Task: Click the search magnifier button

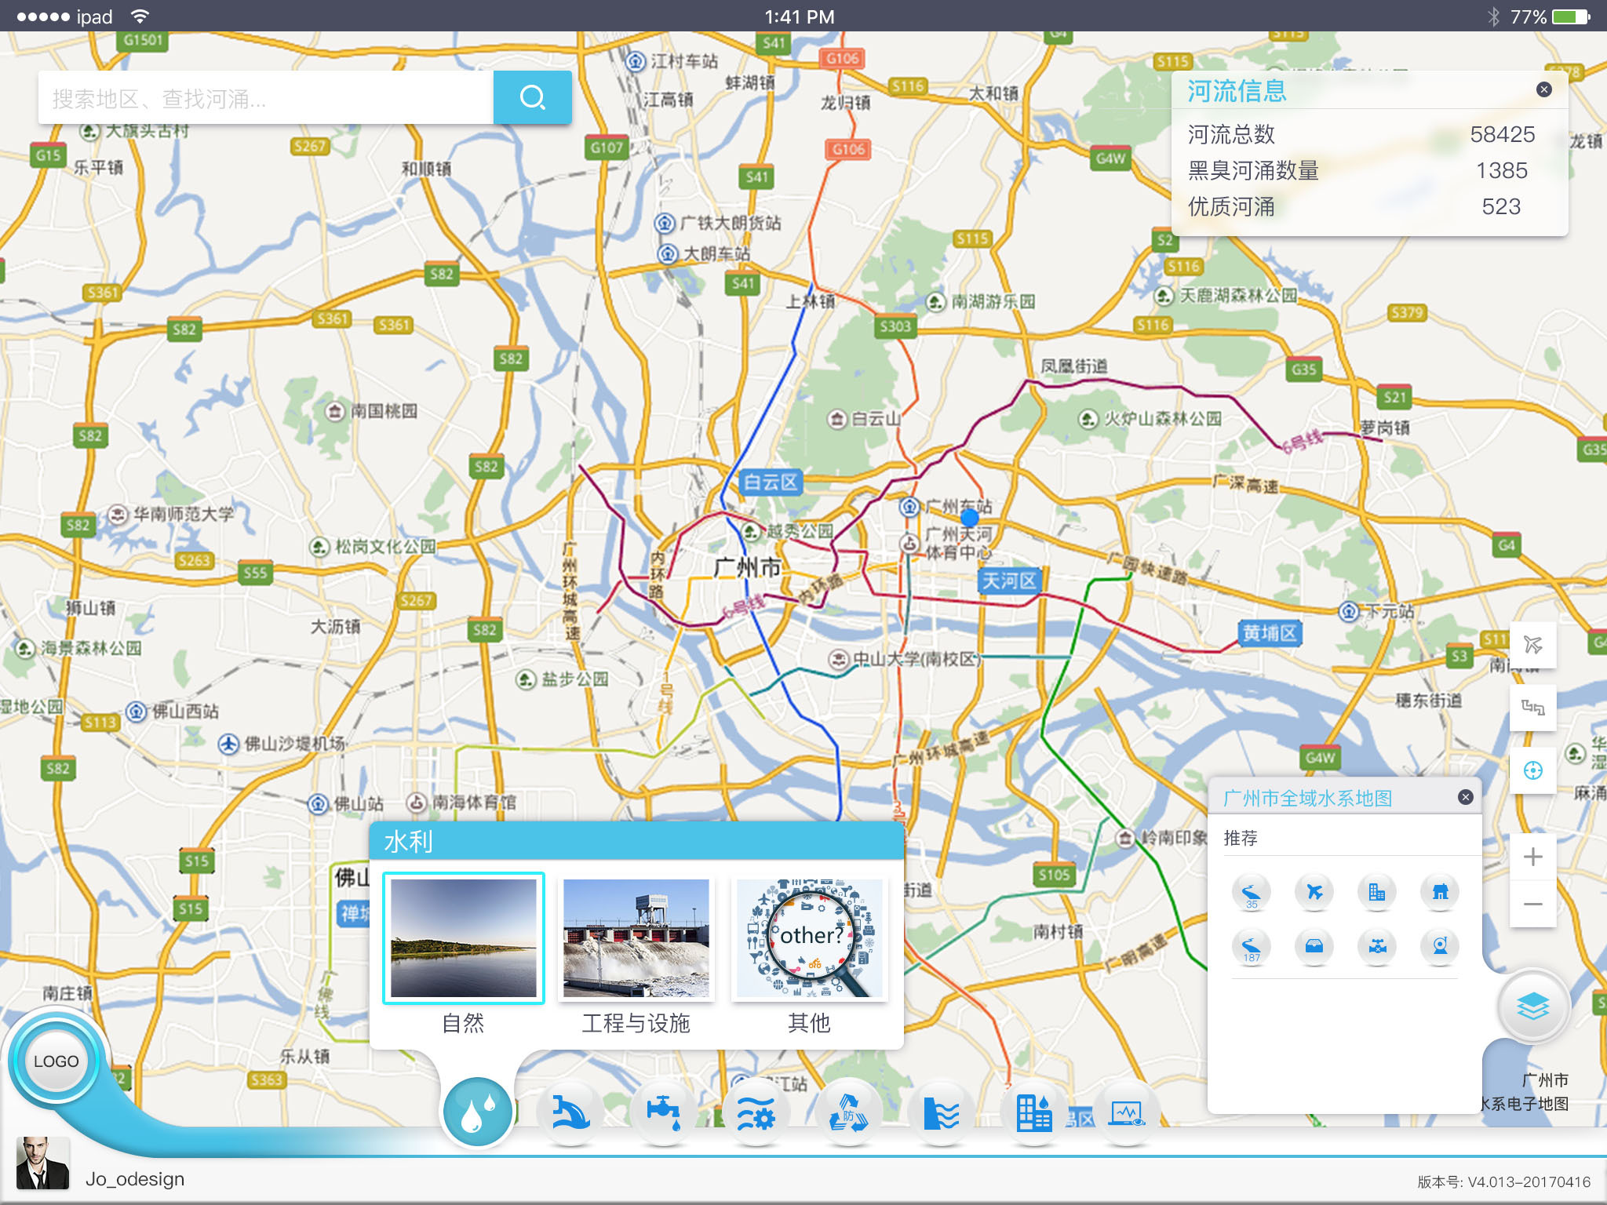Action: [532, 97]
